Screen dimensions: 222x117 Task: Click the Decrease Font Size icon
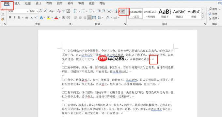pyautogui.click(x=45, y=11)
